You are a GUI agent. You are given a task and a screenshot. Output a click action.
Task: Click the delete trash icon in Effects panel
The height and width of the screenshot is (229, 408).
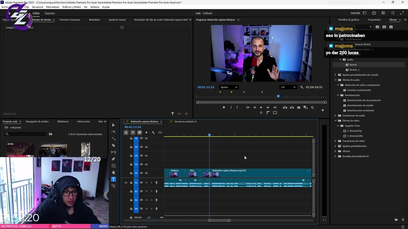coord(403,220)
